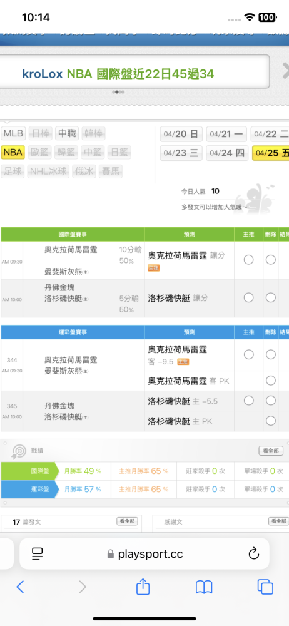Open Safari bookmarks book icon

203,587
